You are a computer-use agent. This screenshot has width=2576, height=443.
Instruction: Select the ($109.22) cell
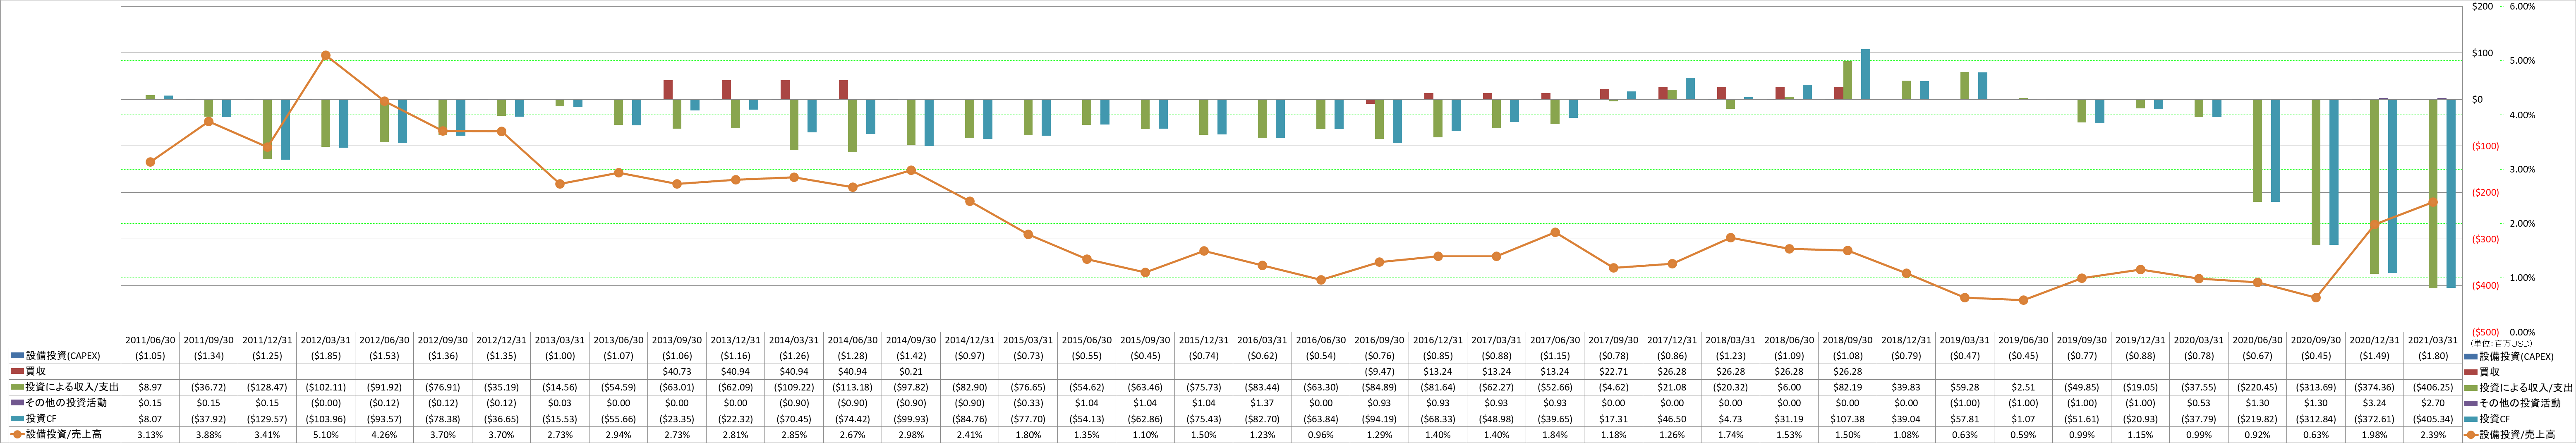[x=794, y=387]
